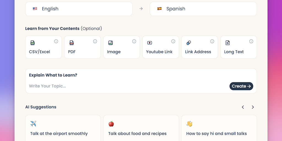Click the arrow between the language selectors
The image size is (282, 141).
pos(141,9)
